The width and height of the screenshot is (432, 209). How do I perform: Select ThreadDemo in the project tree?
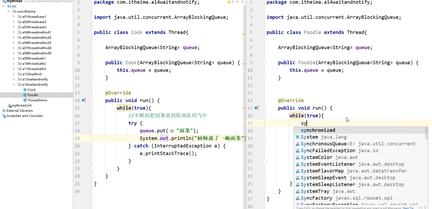pyautogui.click(x=38, y=100)
